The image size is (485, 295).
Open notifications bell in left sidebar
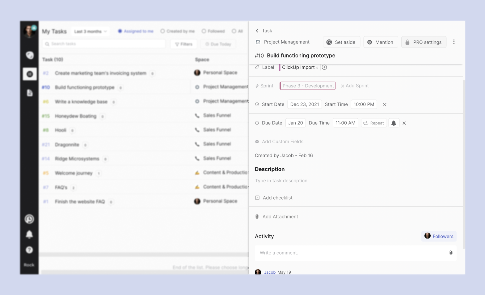click(29, 234)
